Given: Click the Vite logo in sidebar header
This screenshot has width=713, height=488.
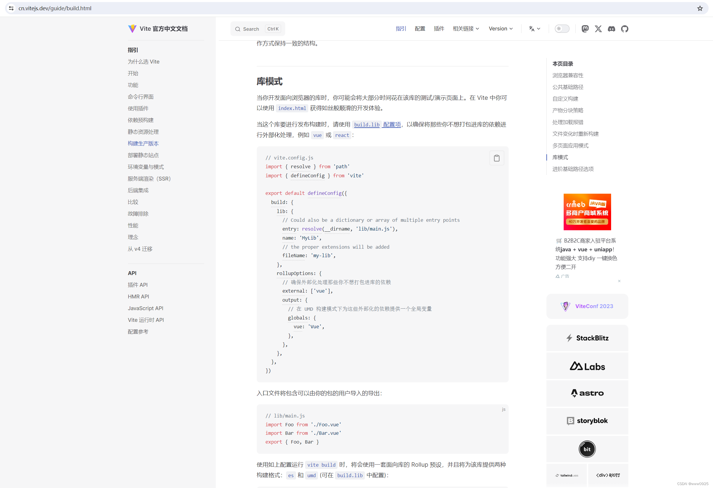Looking at the screenshot, I should (x=132, y=28).
